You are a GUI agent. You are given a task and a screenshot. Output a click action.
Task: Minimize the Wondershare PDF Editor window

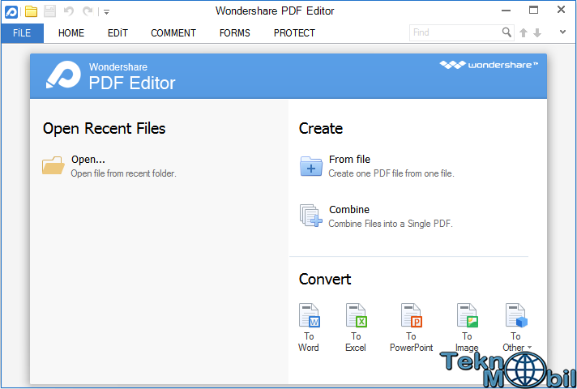click(x=506, y=11)
